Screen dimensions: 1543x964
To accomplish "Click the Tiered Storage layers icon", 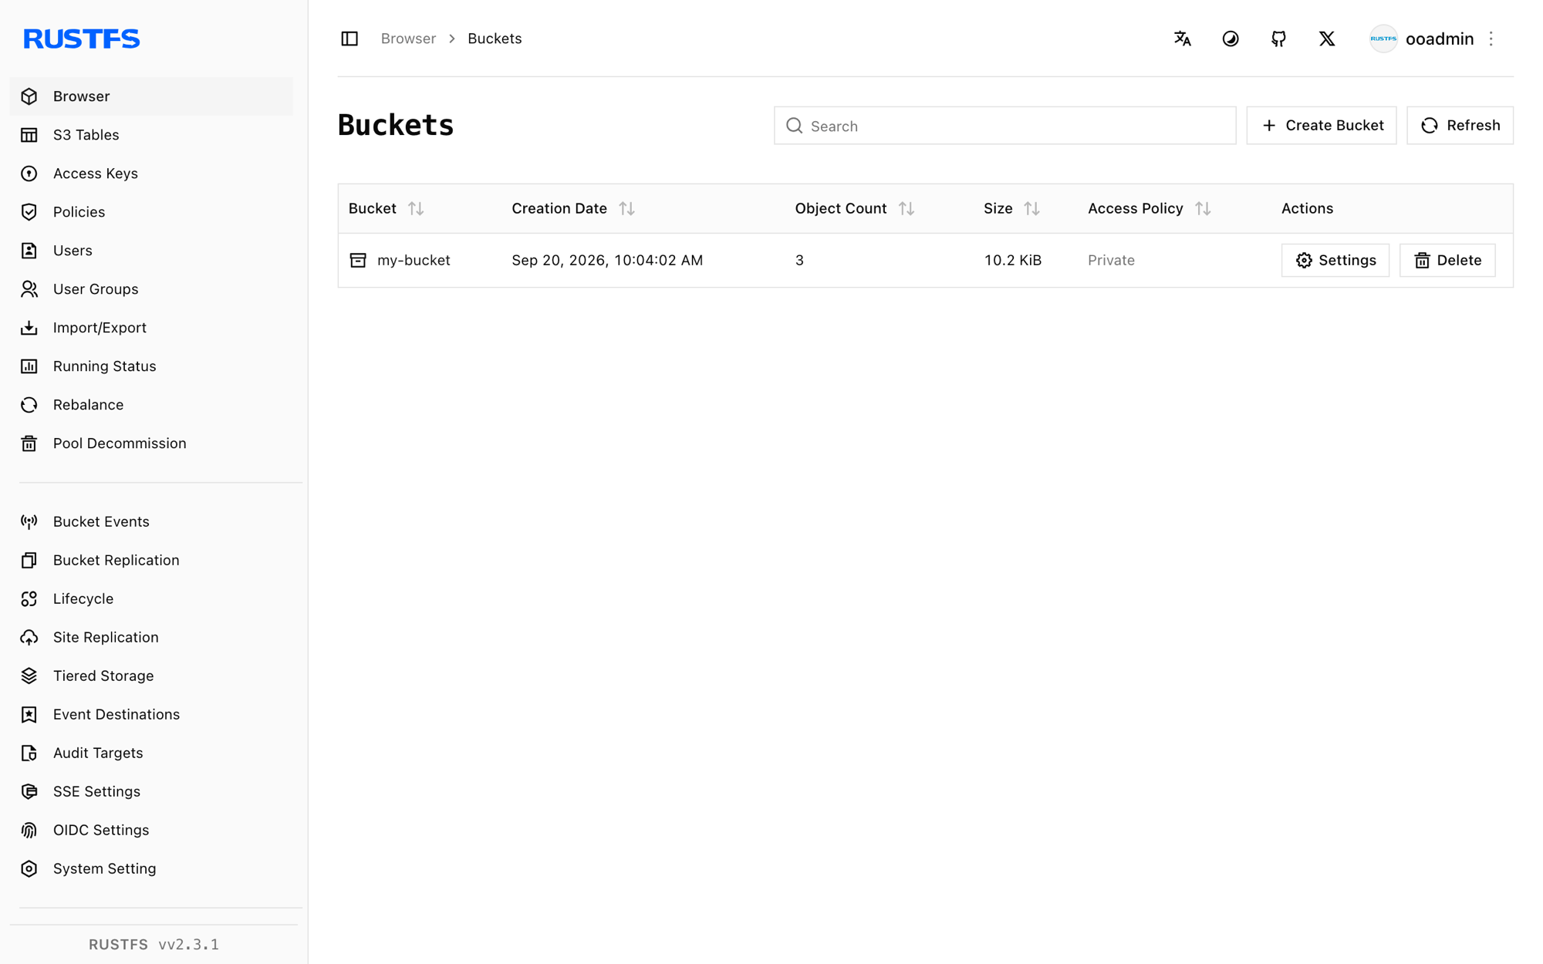I will pyautogui.click(x=29, y=676).
